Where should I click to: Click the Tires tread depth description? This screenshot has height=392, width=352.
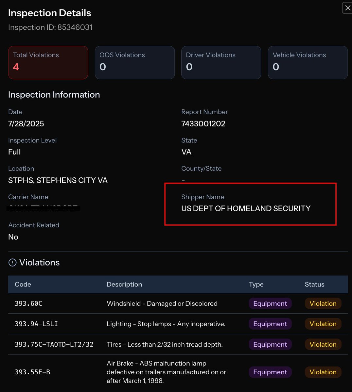(165, 344)
